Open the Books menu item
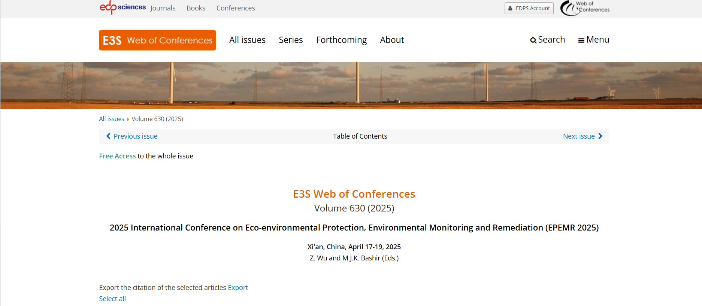This screenshot has width=702, height=306. click(x=196, y=8)
